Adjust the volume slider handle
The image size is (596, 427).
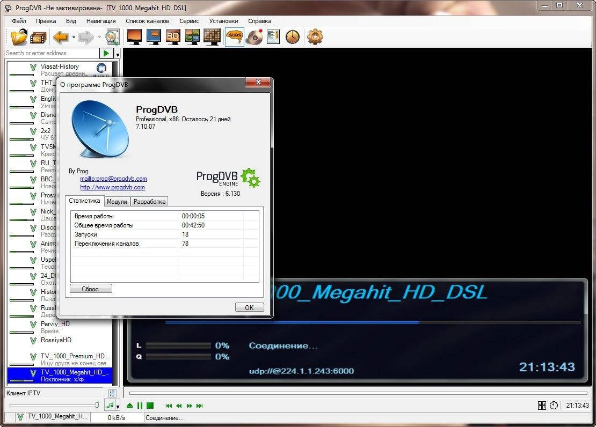[x=97, y=406]
